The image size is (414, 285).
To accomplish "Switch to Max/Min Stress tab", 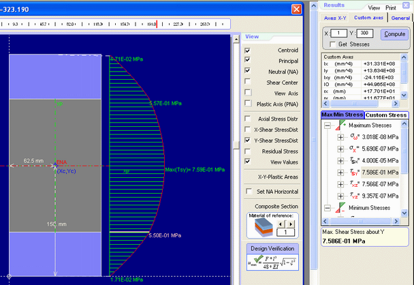I will click(x=343, y=115).
